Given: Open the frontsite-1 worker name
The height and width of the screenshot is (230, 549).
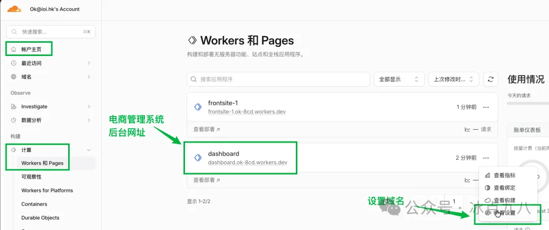Looking at the screenshot, I should pos(223,103).
